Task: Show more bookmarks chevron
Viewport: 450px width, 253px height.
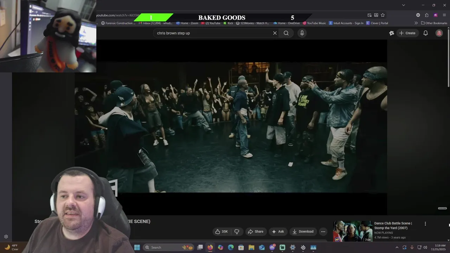Action: coord(416,23)
